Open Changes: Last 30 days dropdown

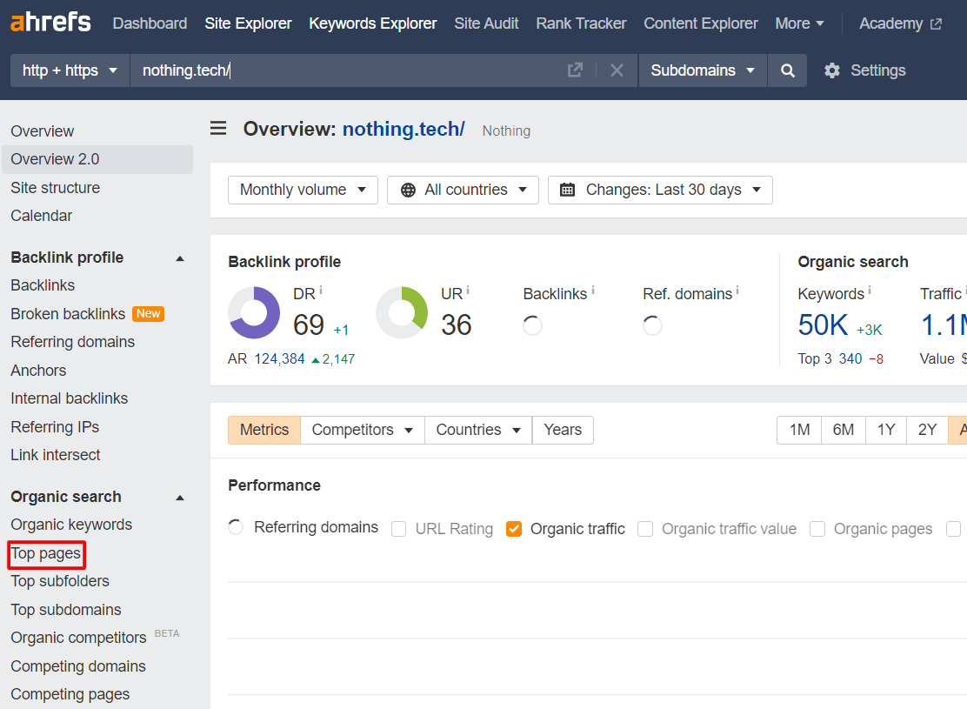(660, 190)
